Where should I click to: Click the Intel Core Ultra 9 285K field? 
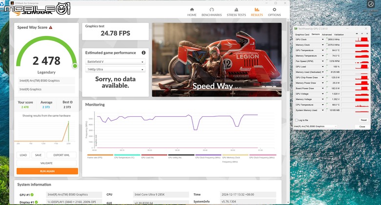point(161,194)
